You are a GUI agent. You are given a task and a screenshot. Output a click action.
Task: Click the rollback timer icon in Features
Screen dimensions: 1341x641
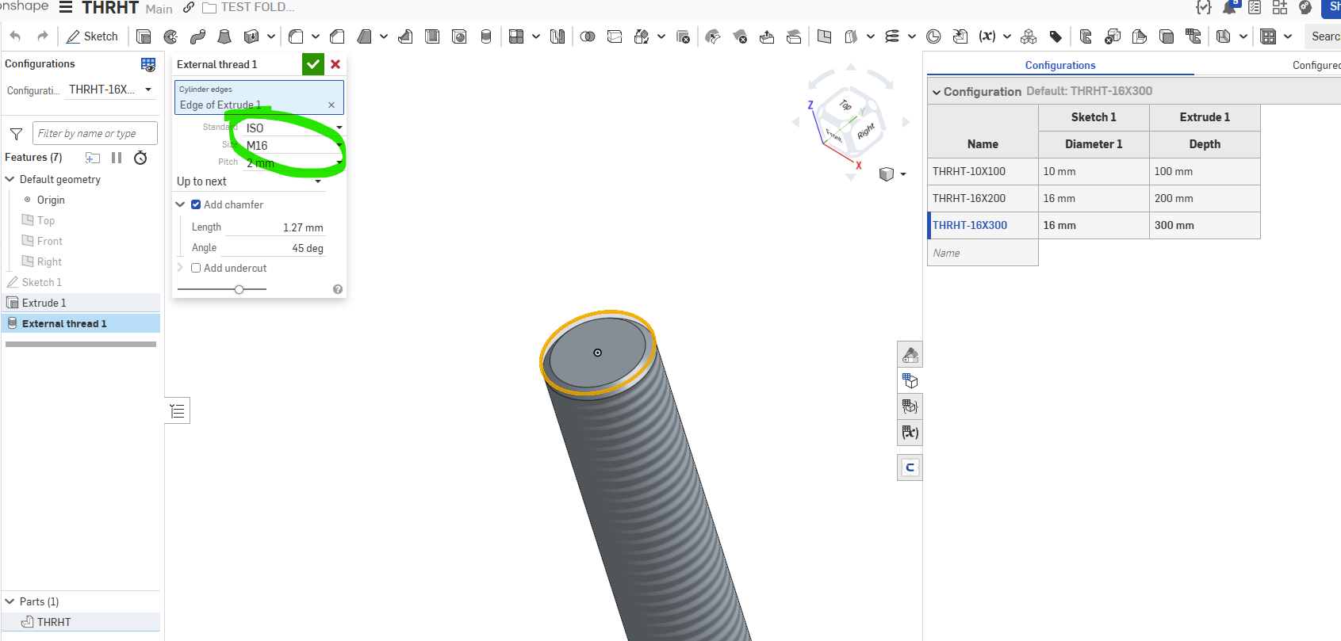(140, 158)
